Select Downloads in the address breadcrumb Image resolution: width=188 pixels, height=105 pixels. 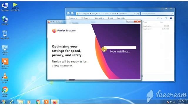123,14
